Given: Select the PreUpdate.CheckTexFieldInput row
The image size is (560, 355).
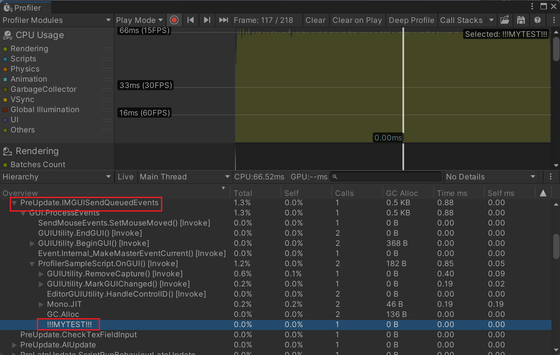Looking at the screenshot, I should (x=275, y=335).
